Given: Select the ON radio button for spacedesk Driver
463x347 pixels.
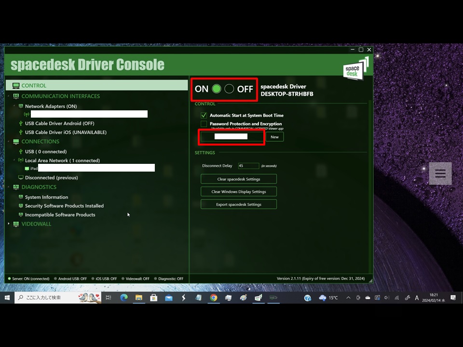Looking at the screenshot, I should click(x=217, y=89).
